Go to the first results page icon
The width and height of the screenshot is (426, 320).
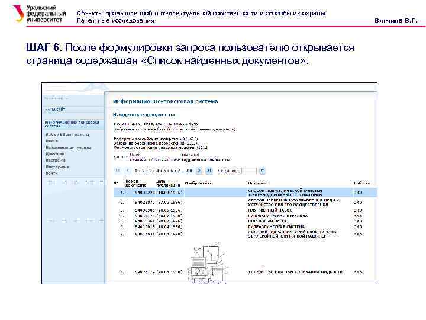(x=118, y=171)
